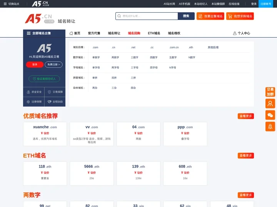Image resolution: width=277 pixels, height=207 pixels.
Task: Open the 切换站点 site switcher
Action: pyautogui.click(x=11, y=4)
